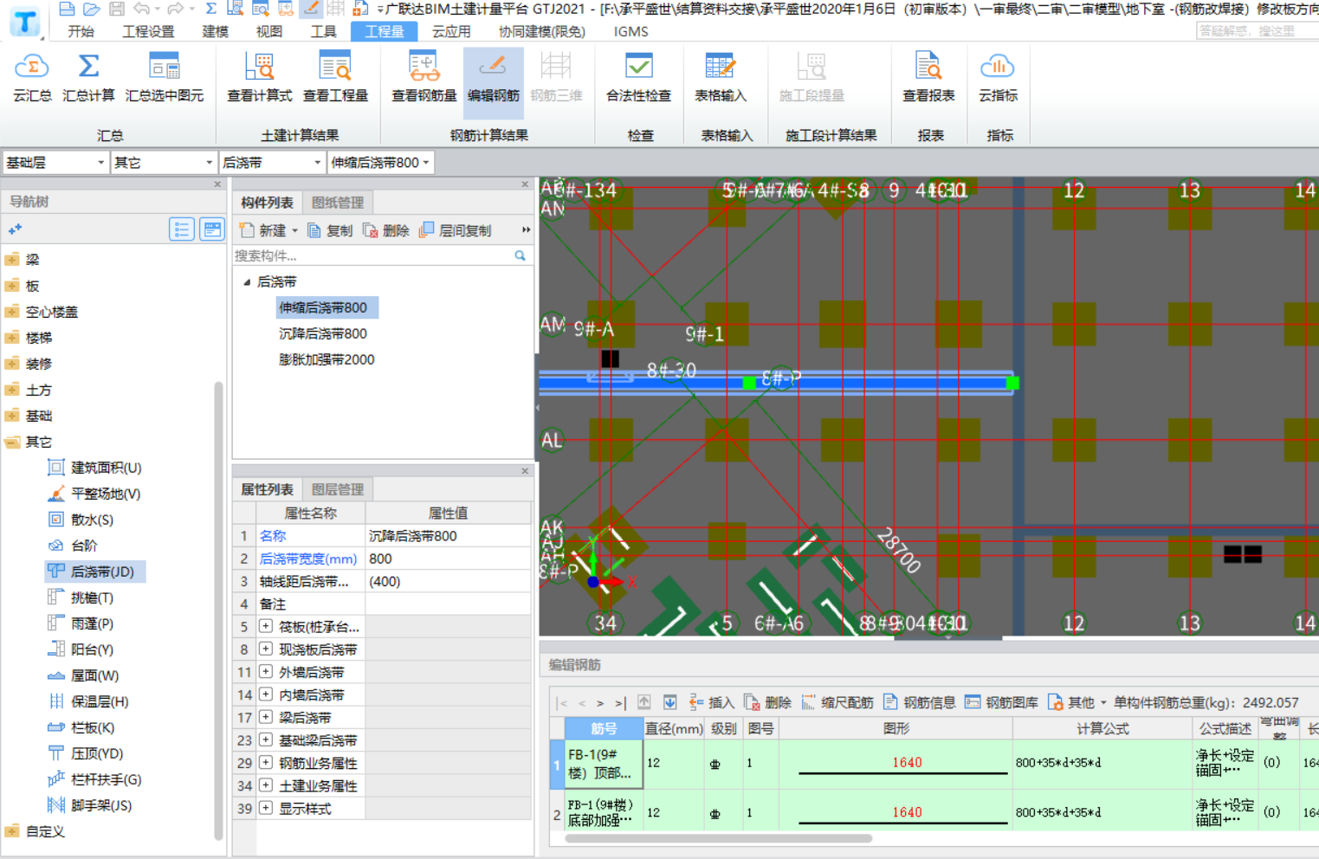Open 云指标 cloud indicator
Viewport: 1319px width, 859px height.
coord(998,78)
